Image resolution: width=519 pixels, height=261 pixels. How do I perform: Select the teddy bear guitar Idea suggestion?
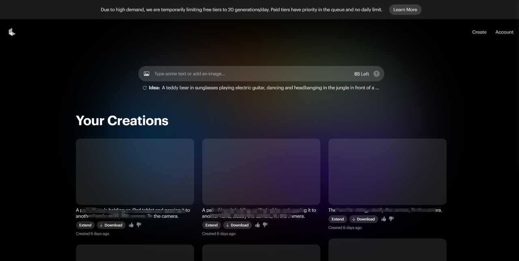click(x=269, y=87)
